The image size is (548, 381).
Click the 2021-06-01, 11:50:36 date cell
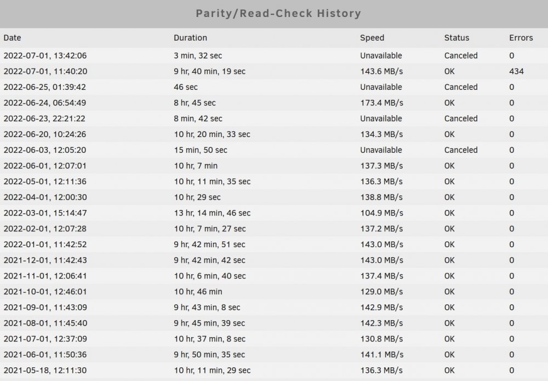(45, 355)
